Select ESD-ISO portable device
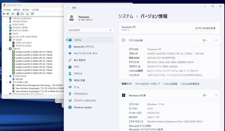The height and width of the screenshot is (131, 225). [x=19, y=79]
